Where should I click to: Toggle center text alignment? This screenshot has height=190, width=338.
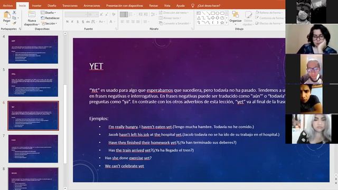(x=128, y=22)
